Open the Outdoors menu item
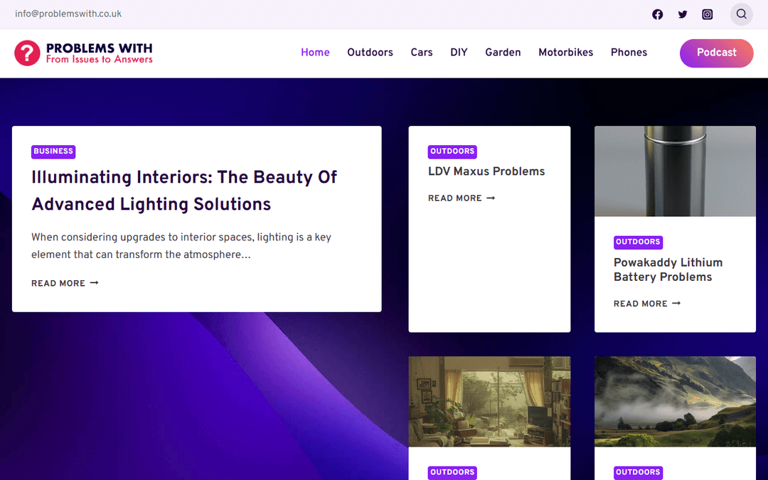 (370, 53)
